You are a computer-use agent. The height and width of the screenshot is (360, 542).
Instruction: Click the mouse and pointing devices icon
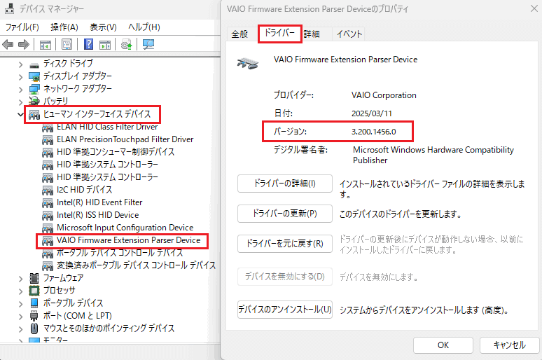point(34,328)
